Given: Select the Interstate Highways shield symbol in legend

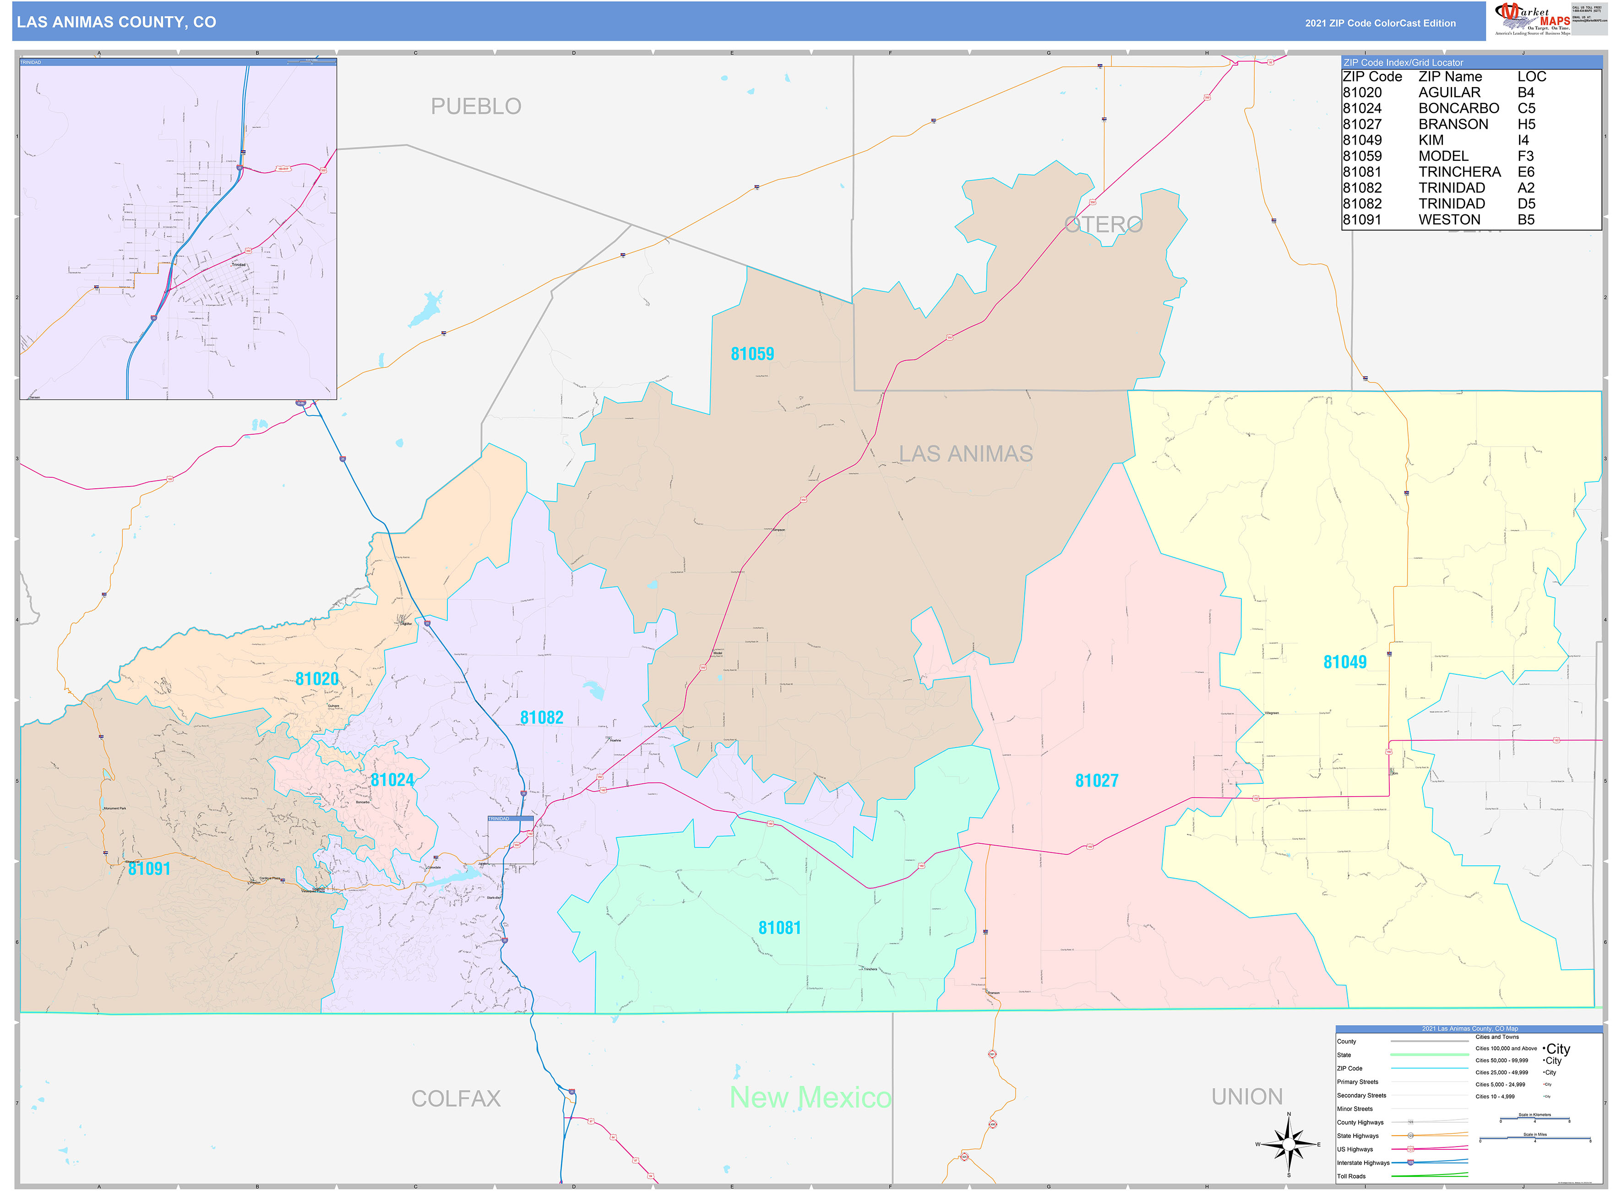Looking at the screenshot, I should 1410,1163.
